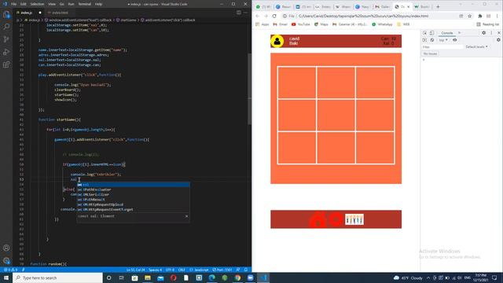Split the VS Code editor
Viewport: 503px width, 283px height.
[x=239, y=13]
